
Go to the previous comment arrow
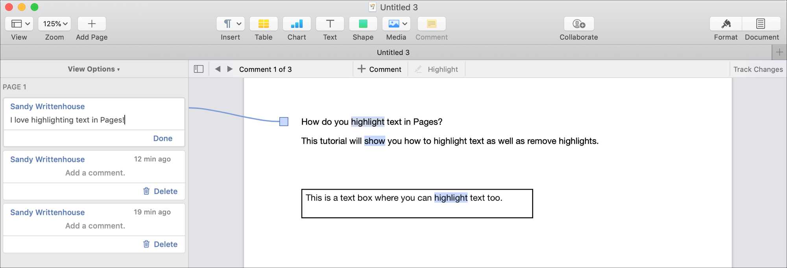tap(218, 69)
